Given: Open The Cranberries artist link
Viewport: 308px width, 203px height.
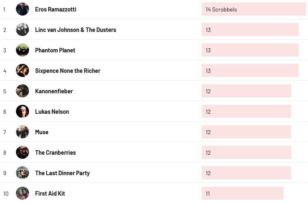Looking at the screenshot, I should pos(55,153).
